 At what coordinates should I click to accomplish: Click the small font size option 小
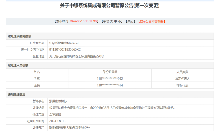[120, 21]
